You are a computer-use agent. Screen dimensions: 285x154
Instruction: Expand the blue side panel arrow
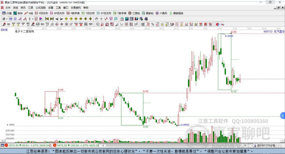tap(283, 116)
